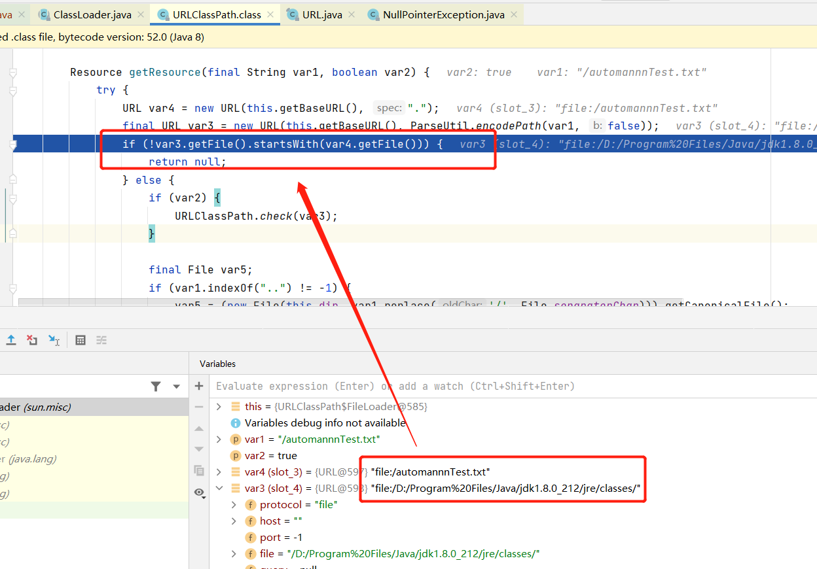Click the 'try {' code line
Screen dimensions: 817x569
[x=113, y=90]
